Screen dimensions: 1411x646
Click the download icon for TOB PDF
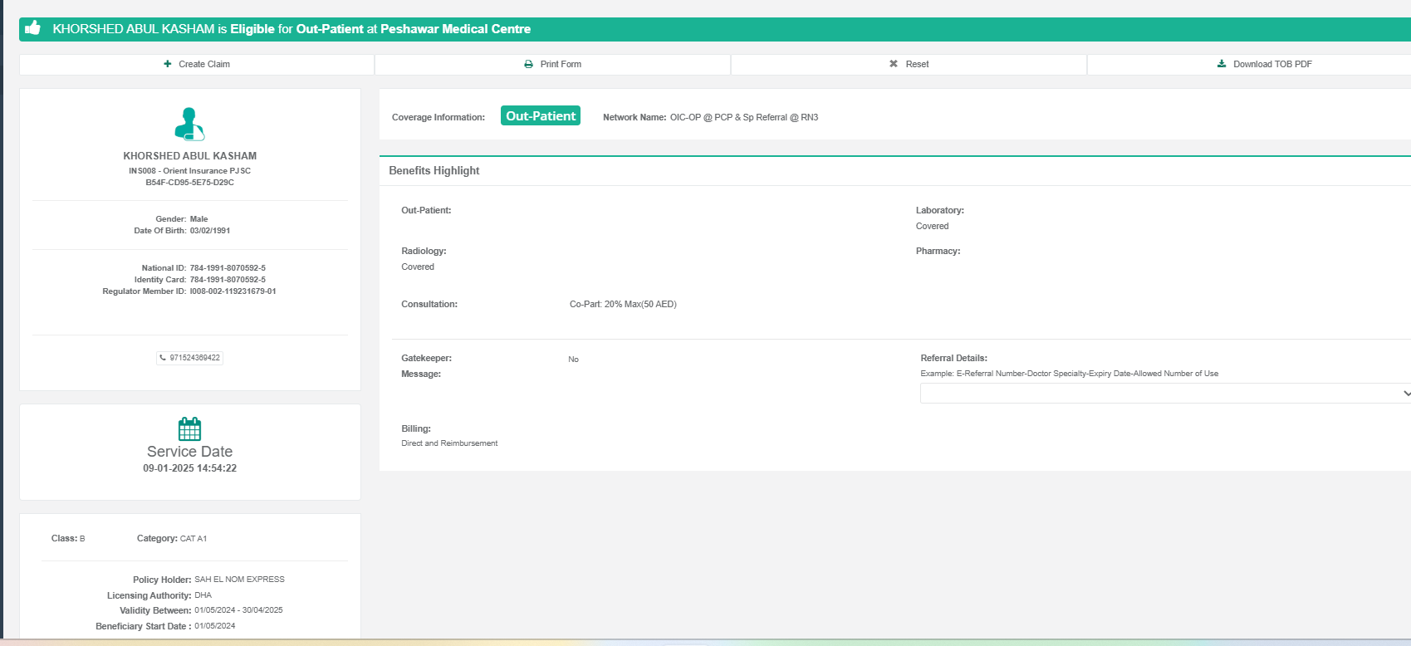pyautogui.click(x=1222, y=64)
